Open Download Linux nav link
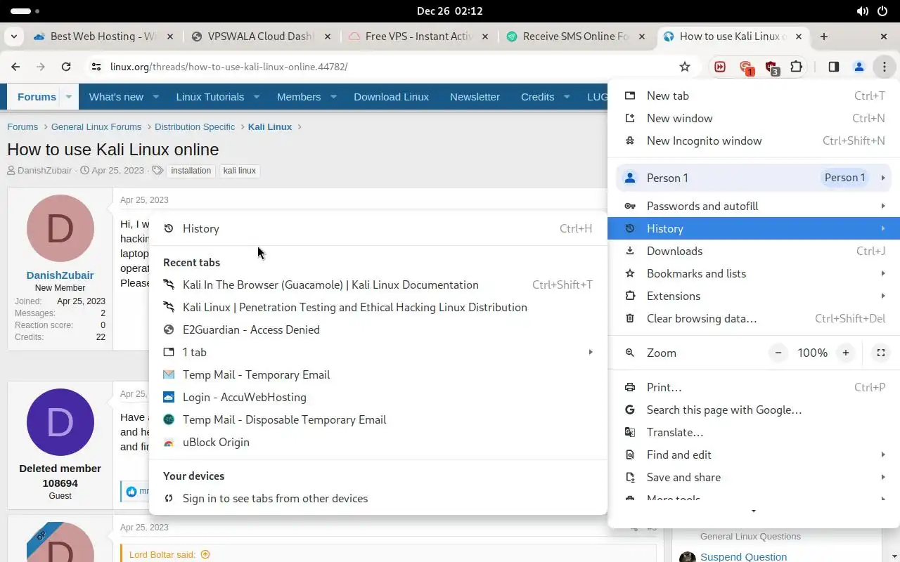Screen dimensions: 900x562 coord(391,97)
